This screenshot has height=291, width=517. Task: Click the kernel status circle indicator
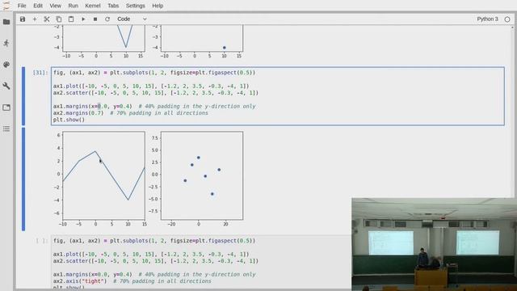click(507, 19)
